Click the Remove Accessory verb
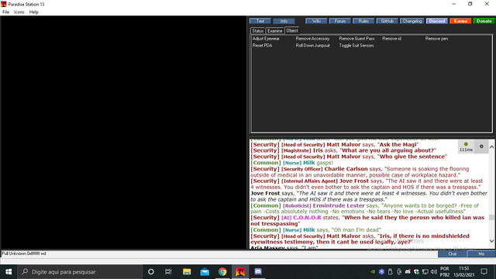This screenshot has height=279, width=496. coord(312,39)
